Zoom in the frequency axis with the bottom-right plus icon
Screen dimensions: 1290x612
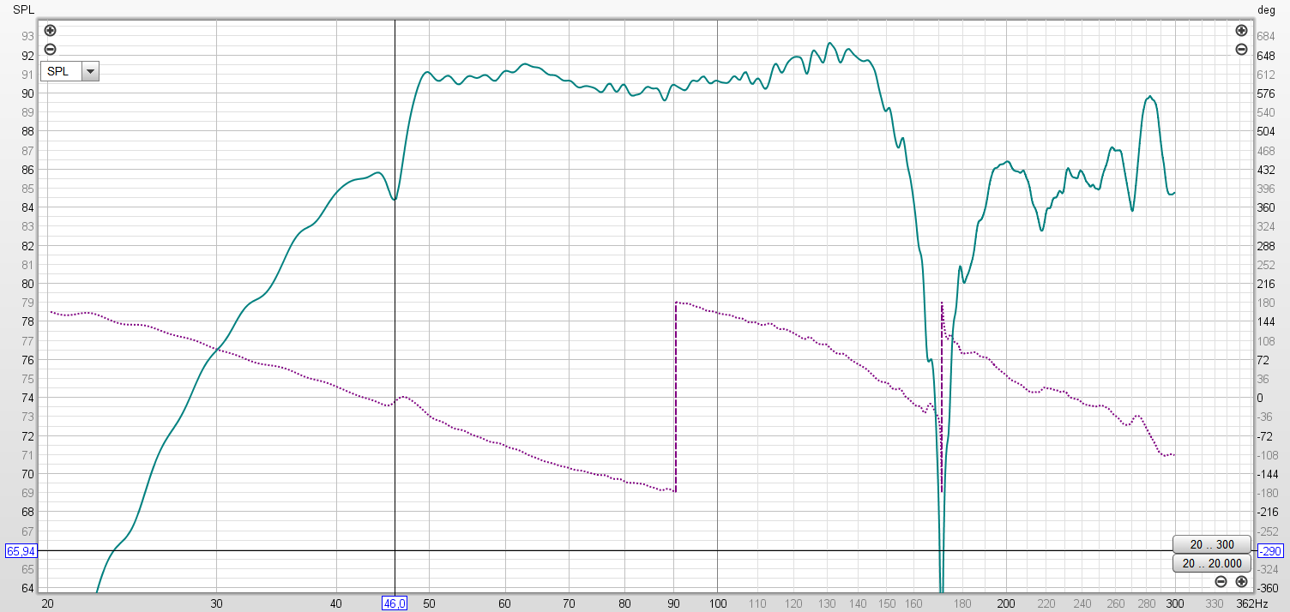(x=1241, y=582)
